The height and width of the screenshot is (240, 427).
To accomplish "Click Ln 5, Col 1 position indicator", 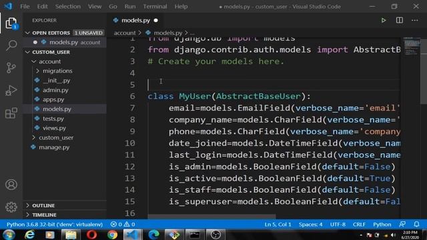I will pos(278,224).
